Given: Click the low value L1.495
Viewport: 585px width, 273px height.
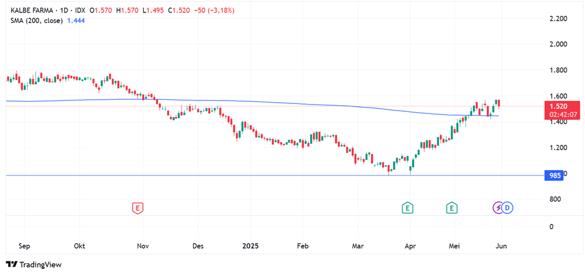Looking at the screenshot, I should point(154,11).
